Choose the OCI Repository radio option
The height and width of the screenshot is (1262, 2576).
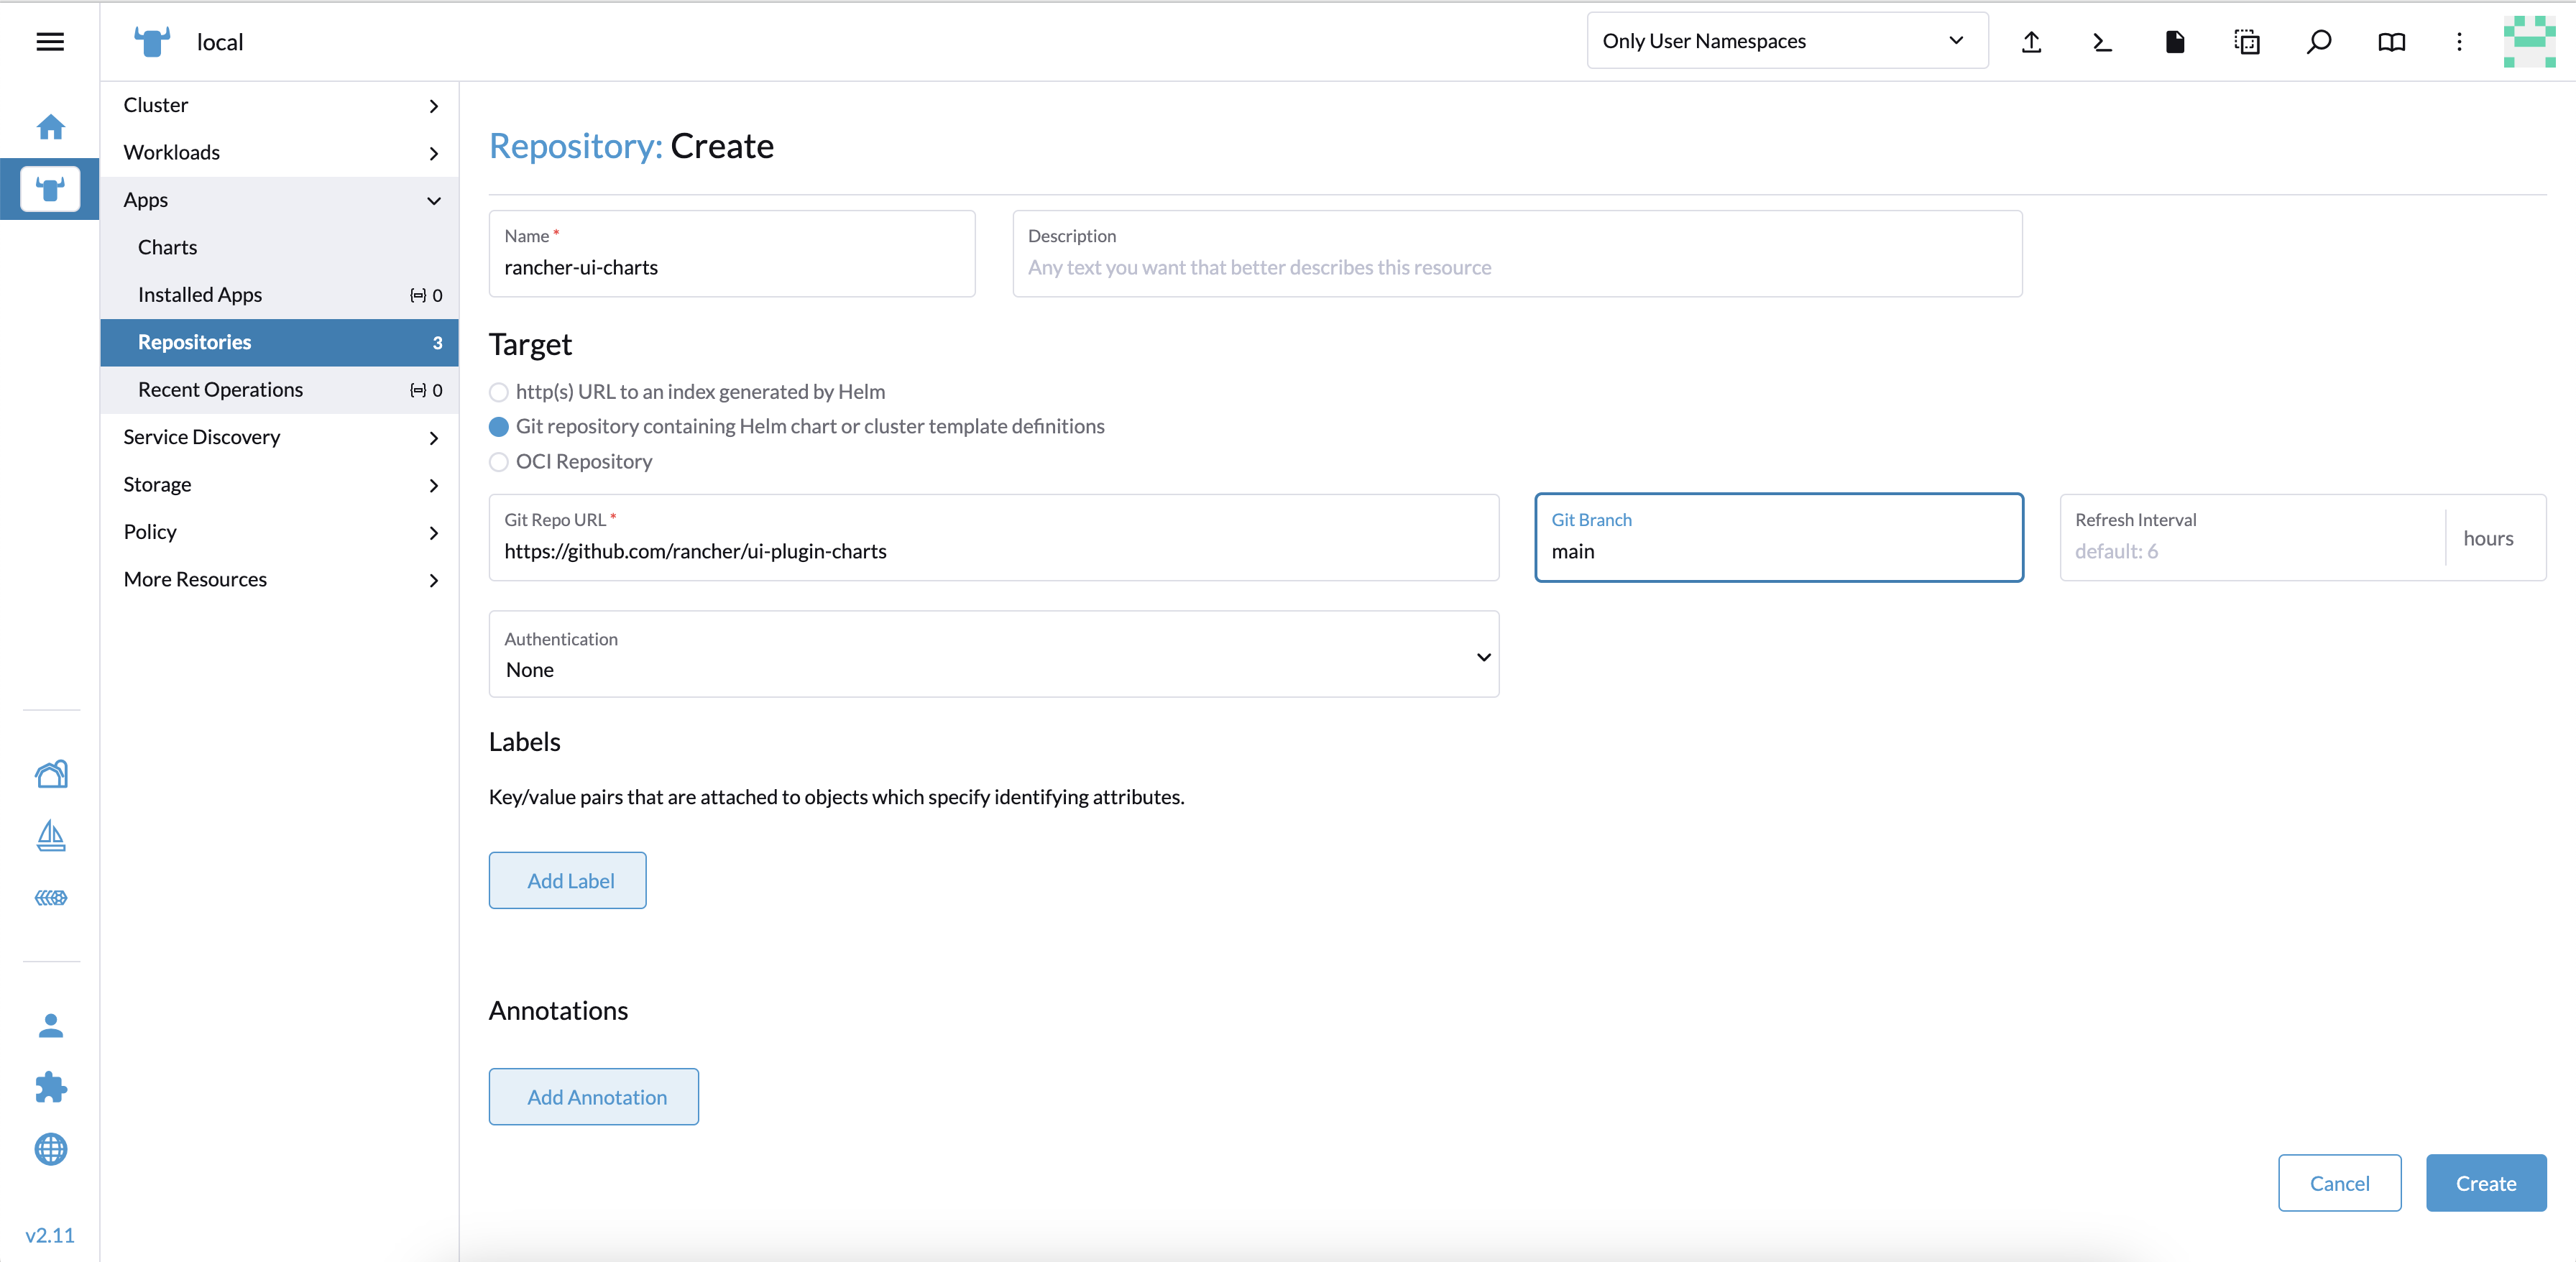(x=499, y=462)
